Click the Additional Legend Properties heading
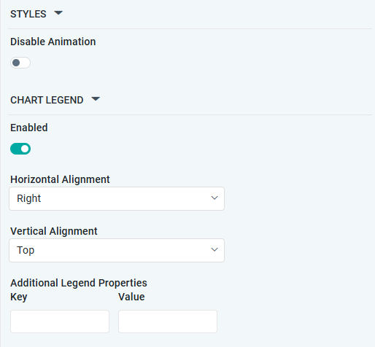 tap(79, 283)
